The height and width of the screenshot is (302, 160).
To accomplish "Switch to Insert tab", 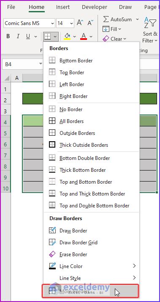I will [x=63, y=7].
